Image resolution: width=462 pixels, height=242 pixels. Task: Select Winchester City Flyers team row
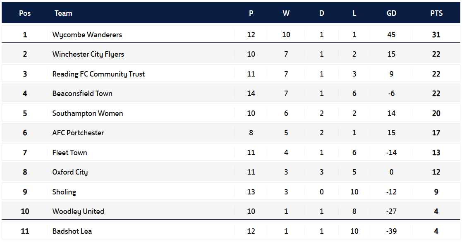[x=88, y=54]
